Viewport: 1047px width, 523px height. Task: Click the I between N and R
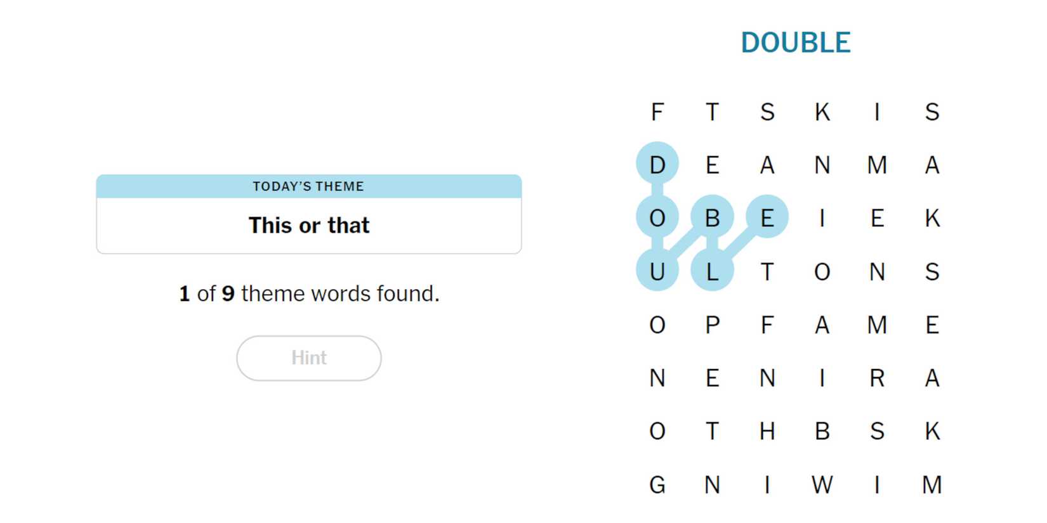tap(822, 378)
